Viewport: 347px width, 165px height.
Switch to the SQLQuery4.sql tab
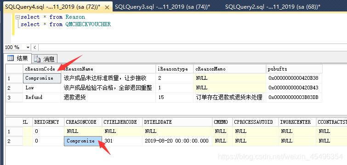pos(53,7)
